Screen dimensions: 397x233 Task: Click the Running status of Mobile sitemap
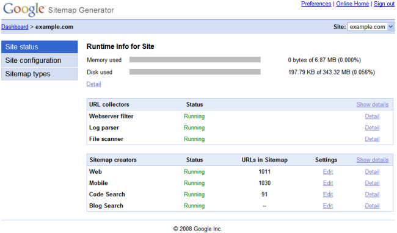tap(194, 183)
